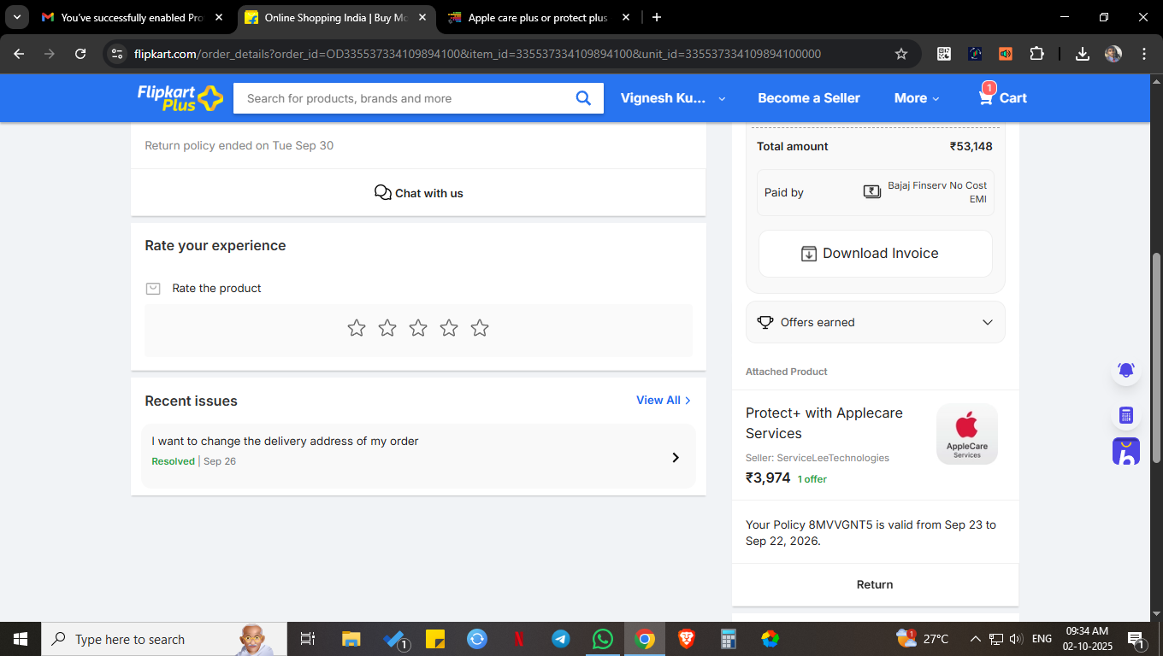Screen dimensions: 1163x656
Task: Rate the product one star
Action: tap(357, 328)
